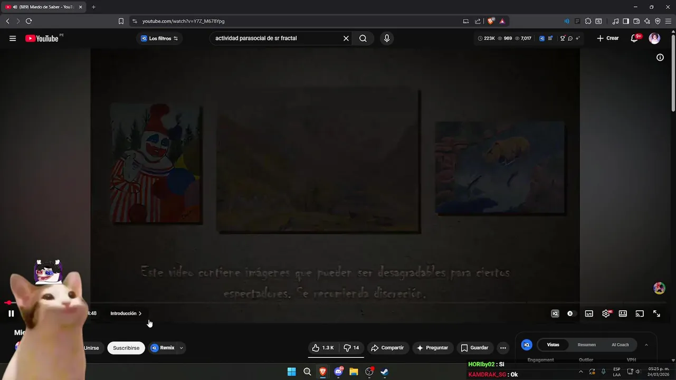This screenshot has height=380, width=676.
Task: Open Brave Wallet icon
Action: 636,21
